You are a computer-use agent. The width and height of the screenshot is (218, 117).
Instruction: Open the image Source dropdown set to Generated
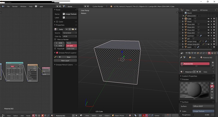pyautogui.click(x=70, y=33)
